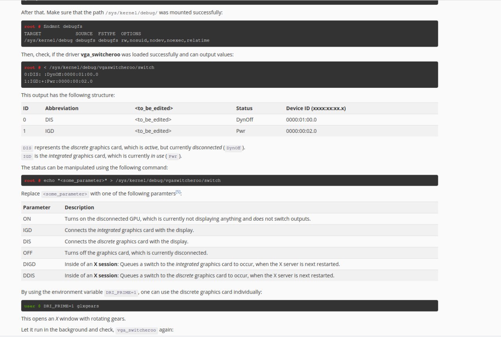Click the 'Parameter' column header

[x=37, y=207]
